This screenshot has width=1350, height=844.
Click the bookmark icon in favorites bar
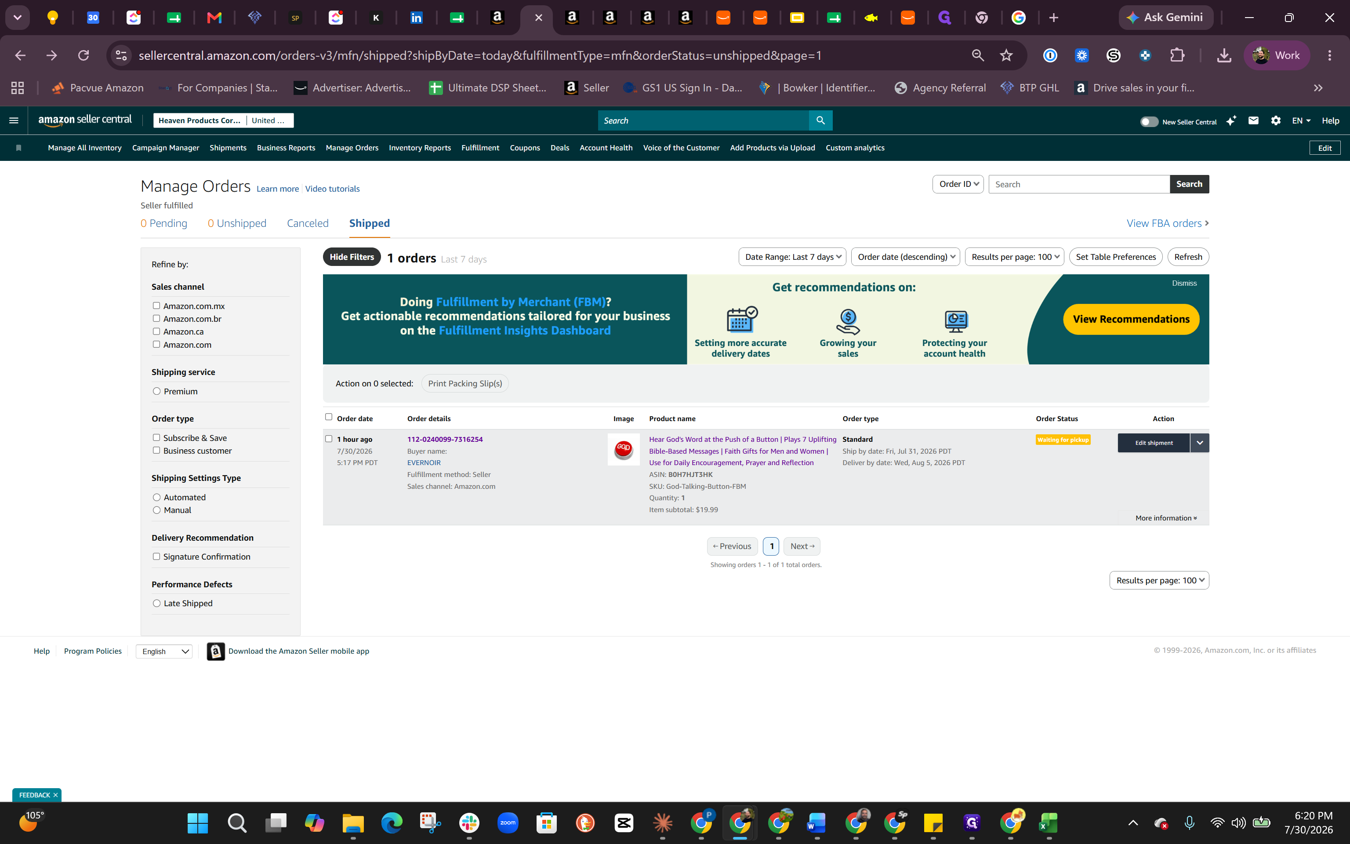[x=18, y=148]
